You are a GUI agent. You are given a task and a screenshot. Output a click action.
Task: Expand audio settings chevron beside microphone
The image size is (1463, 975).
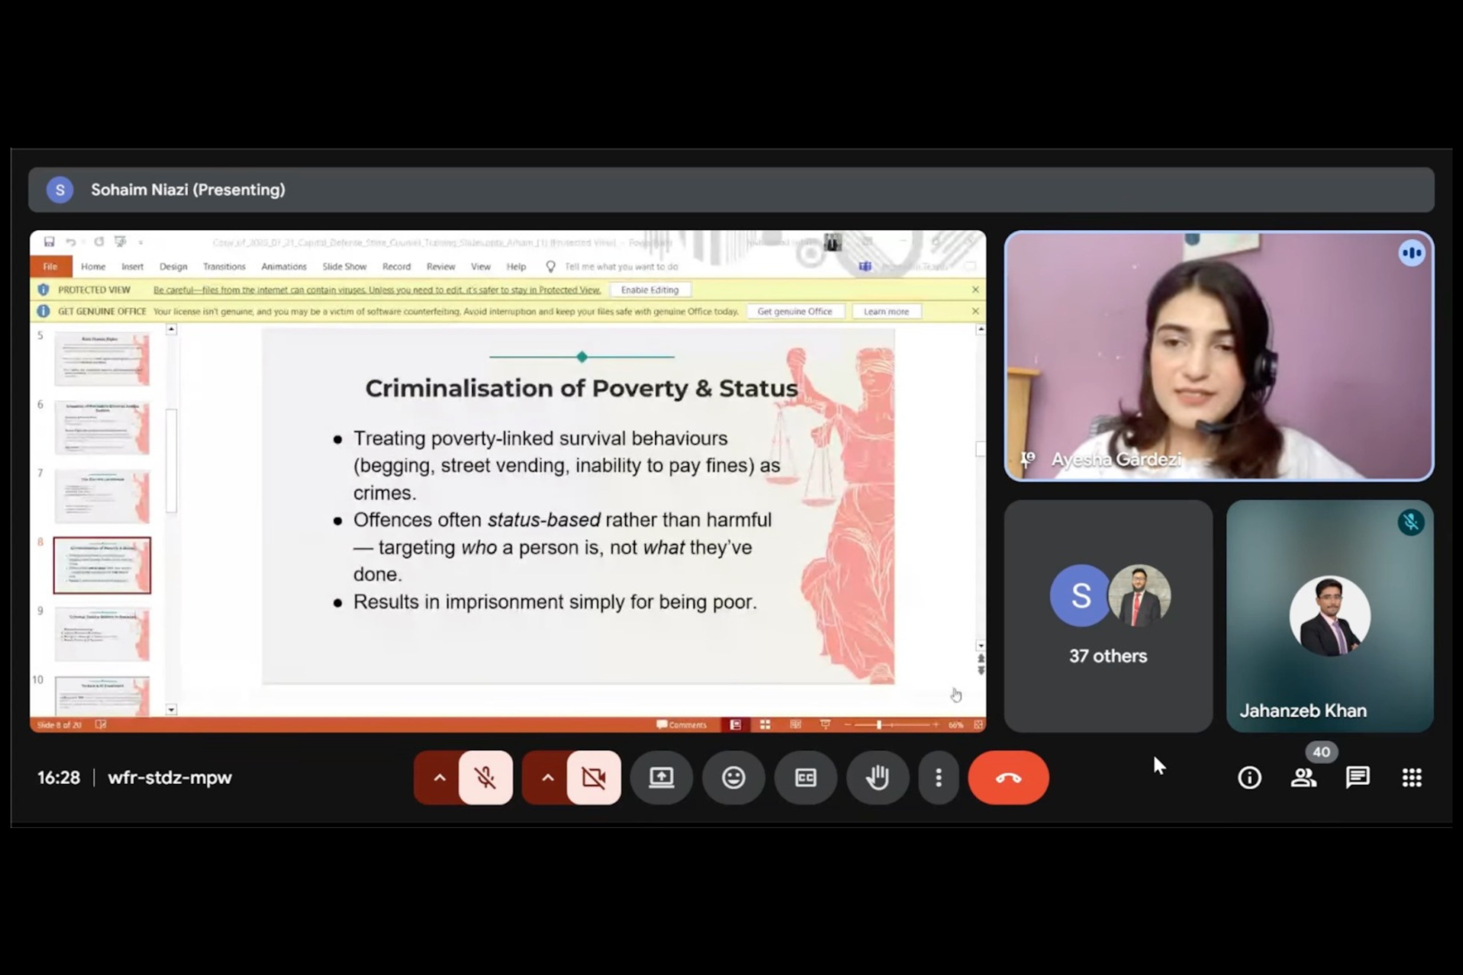point(439,777)
